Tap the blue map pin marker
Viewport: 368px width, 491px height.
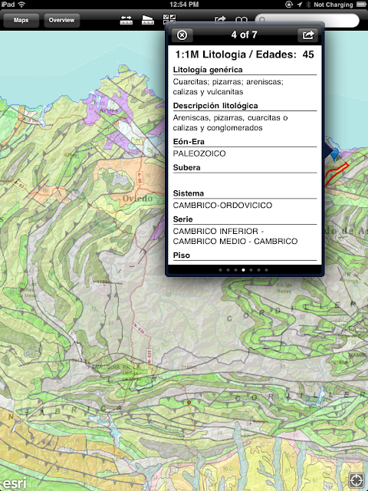(334, 154)
